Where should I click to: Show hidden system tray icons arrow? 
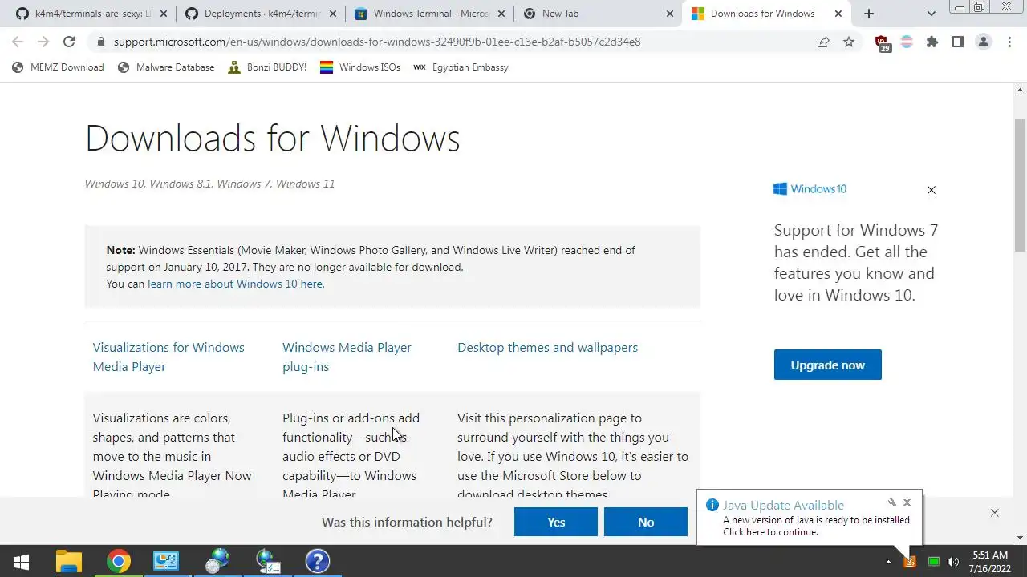tap(888, 562)
